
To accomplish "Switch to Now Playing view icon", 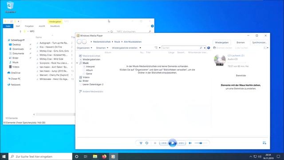I will [x=264, y=143].
